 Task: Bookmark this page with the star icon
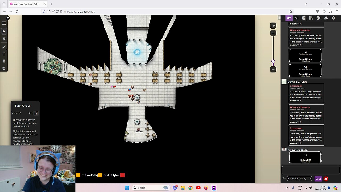[x=291, y=11]
